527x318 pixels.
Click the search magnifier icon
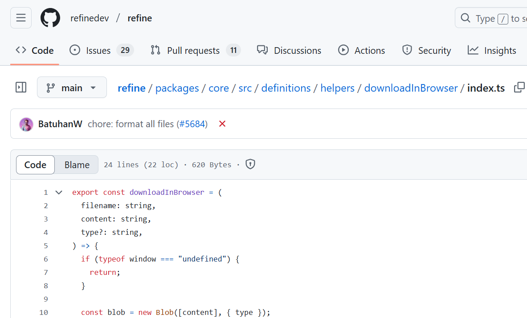[466, 18]
